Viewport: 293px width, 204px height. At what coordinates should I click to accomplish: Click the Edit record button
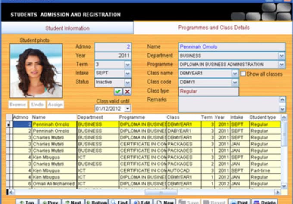click(x=142, y=202)
